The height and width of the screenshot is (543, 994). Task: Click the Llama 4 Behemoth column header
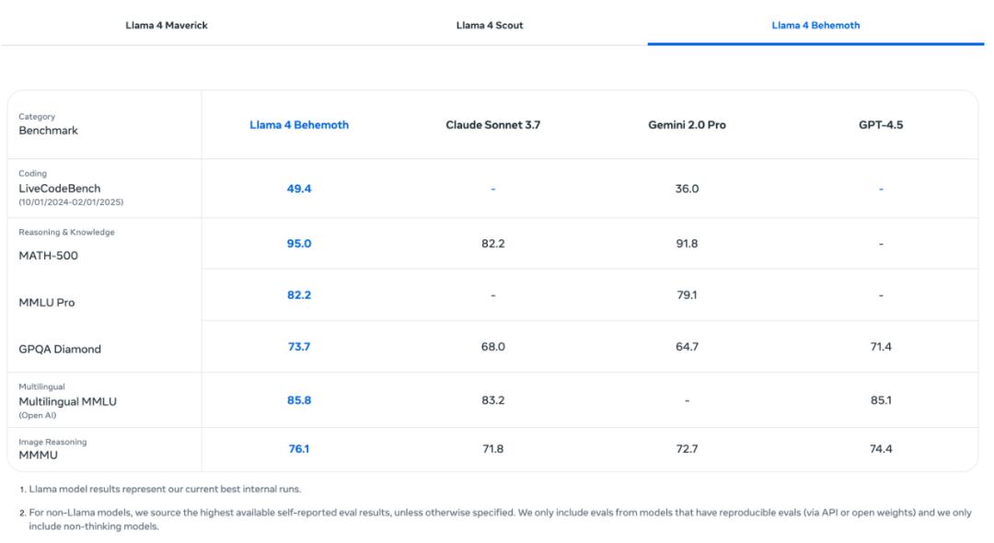click(x=299, y=124)
